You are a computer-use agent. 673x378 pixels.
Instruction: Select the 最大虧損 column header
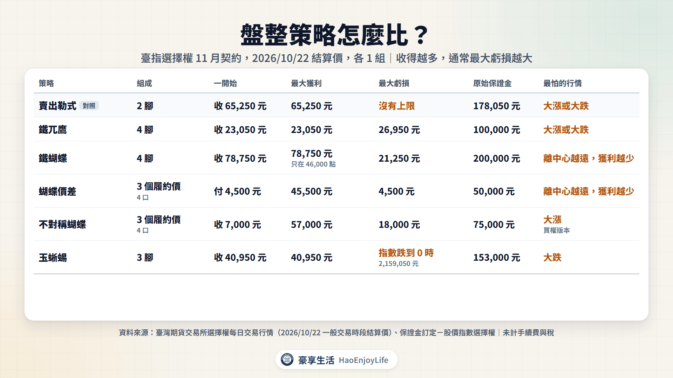coord(394,83)
